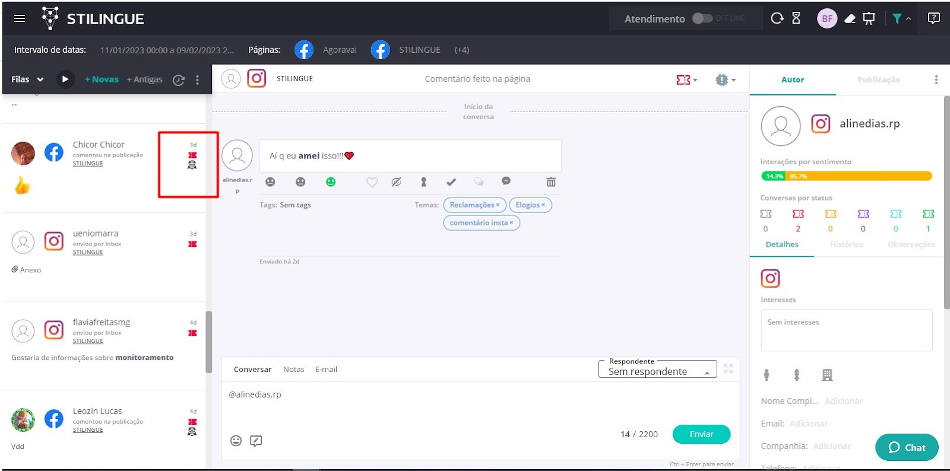This screenshot has height=471, width=950.
Task: Remove the Reclamações theme tag
Action: click(x=498, y=205)
